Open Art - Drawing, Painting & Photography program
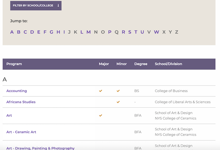The image size is (220, 150). tap(40, 148)
